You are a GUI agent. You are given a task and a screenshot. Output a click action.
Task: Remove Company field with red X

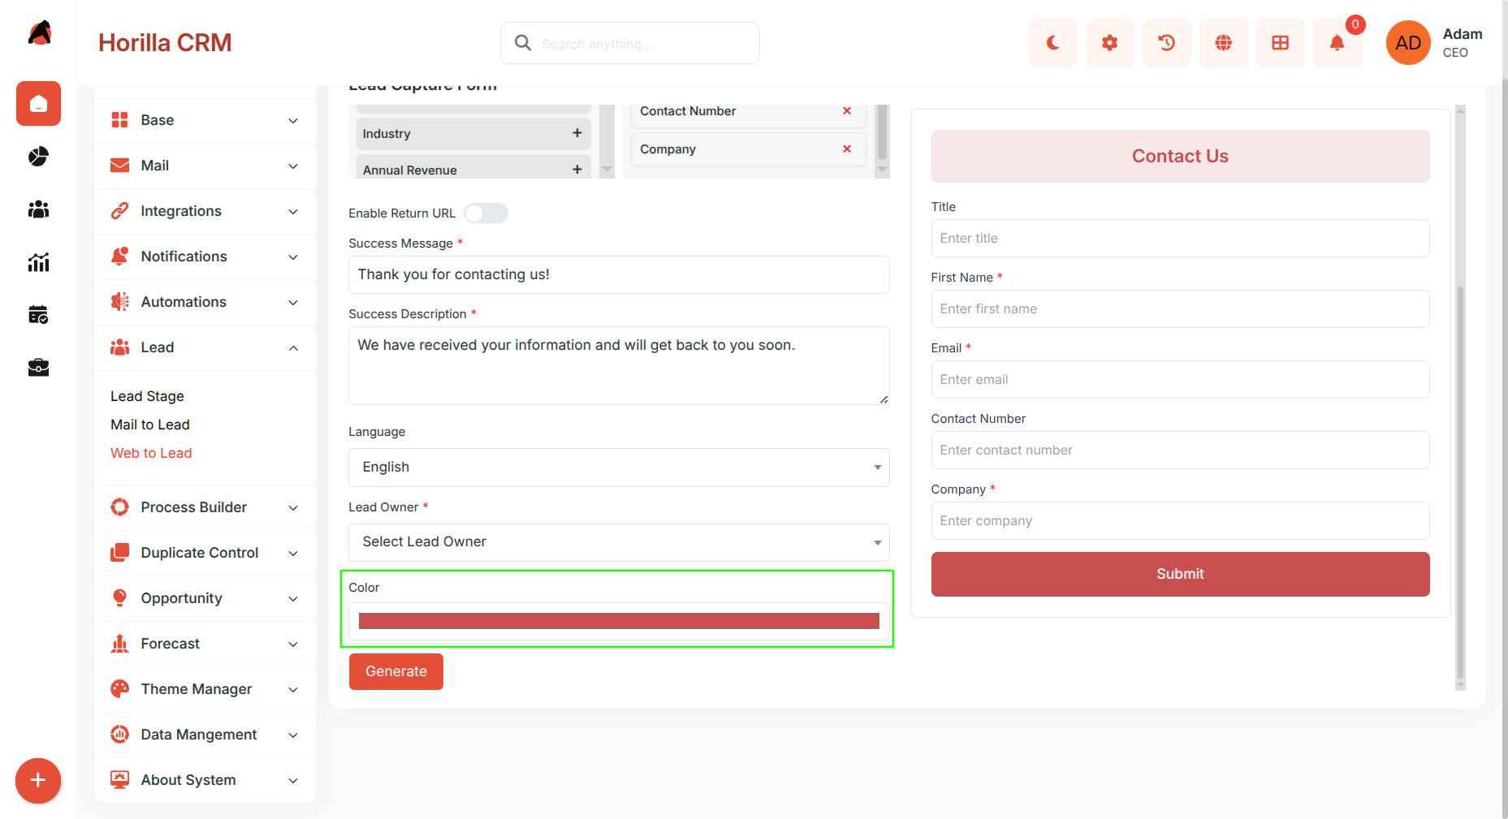click(x=847, y=149)
